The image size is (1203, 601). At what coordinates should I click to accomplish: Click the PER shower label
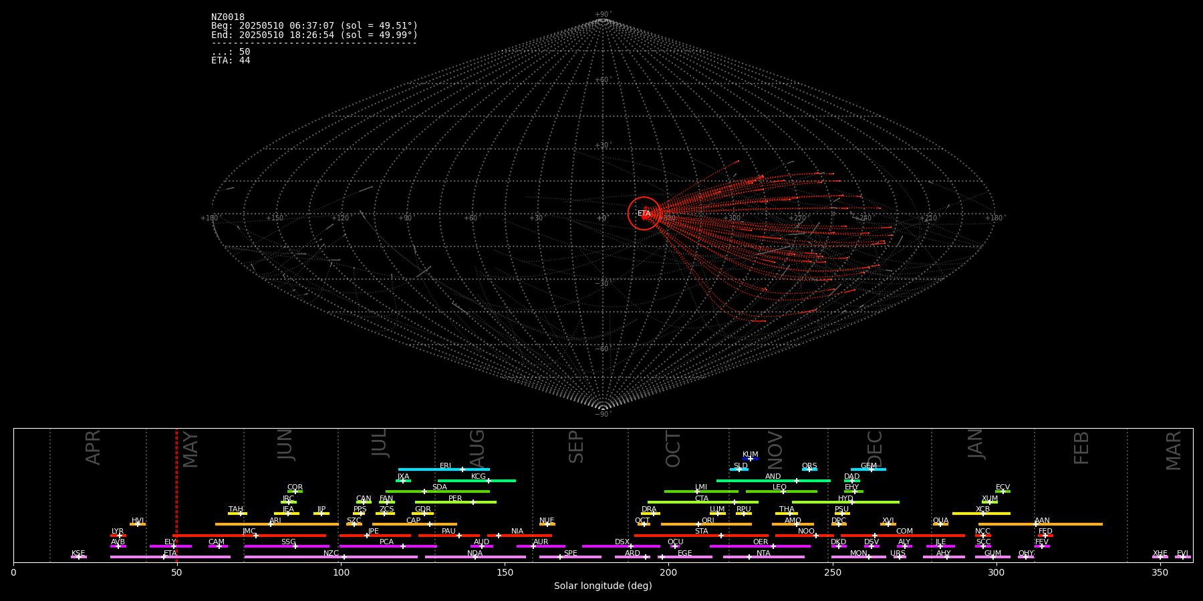(455, 499)
